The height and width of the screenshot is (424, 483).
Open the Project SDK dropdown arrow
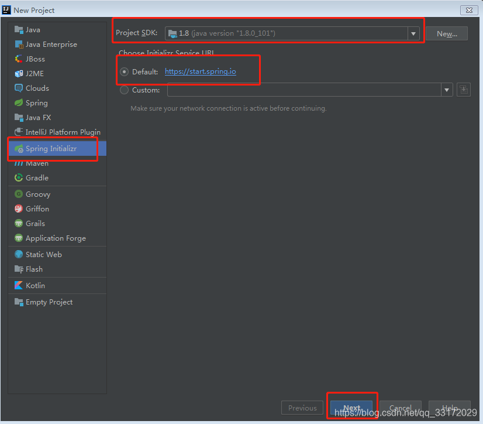(x=413, y=33)
